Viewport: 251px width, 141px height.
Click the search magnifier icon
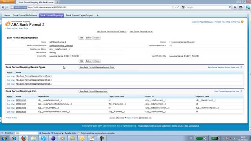tap(229, 7)
